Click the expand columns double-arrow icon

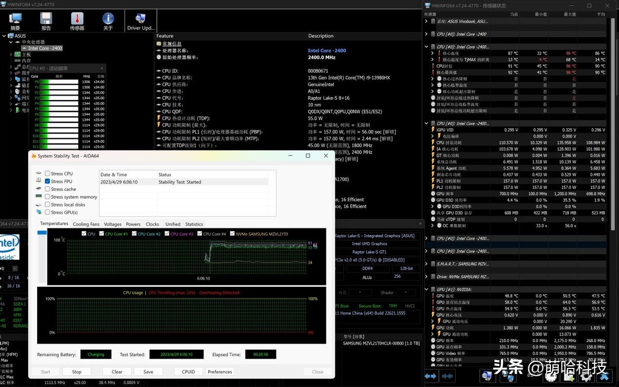tap(431, 376)
